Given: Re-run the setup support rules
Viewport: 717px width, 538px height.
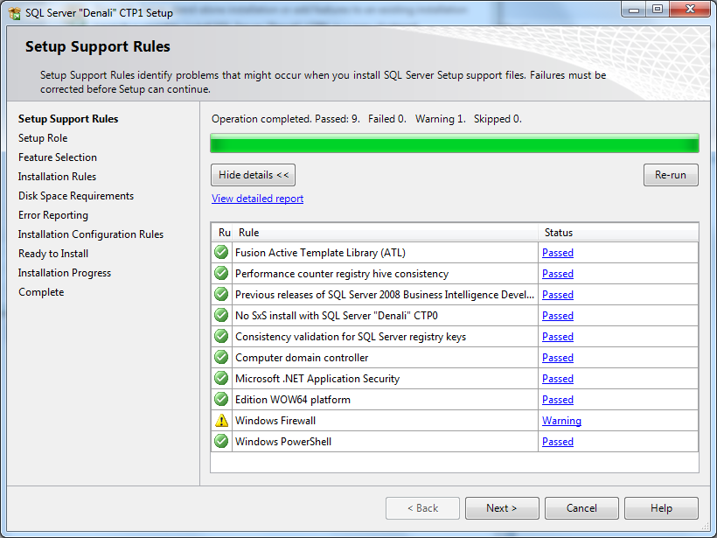Looking at the screenshot, I should (671, 175).
